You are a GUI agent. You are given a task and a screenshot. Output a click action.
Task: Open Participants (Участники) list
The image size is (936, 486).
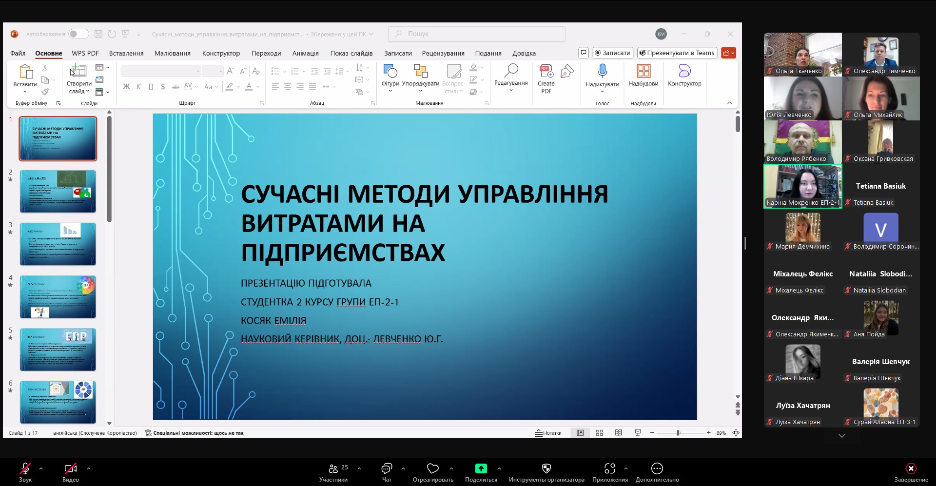(x=333, y=469)
